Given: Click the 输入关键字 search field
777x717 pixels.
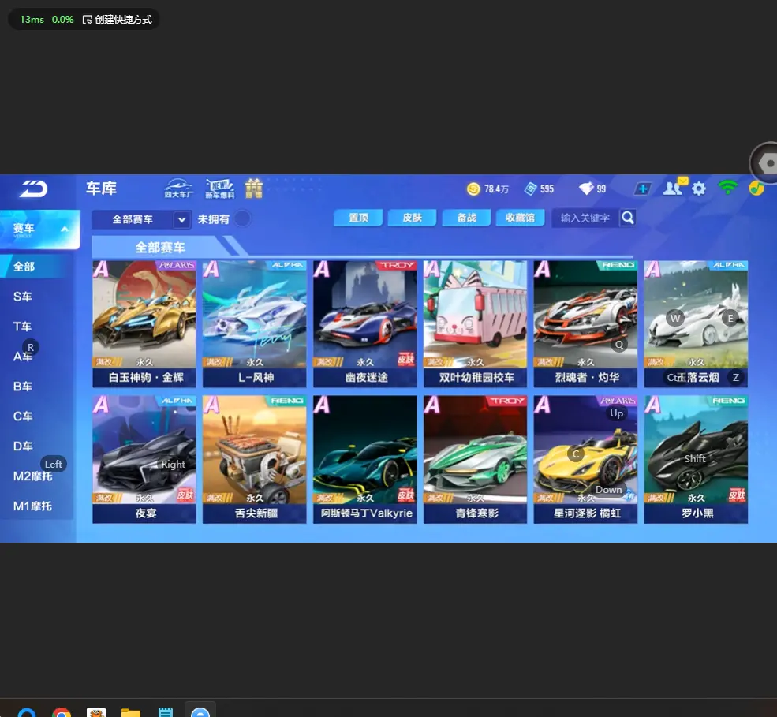Looking at the screenshot, I should [x=585, y=218].
